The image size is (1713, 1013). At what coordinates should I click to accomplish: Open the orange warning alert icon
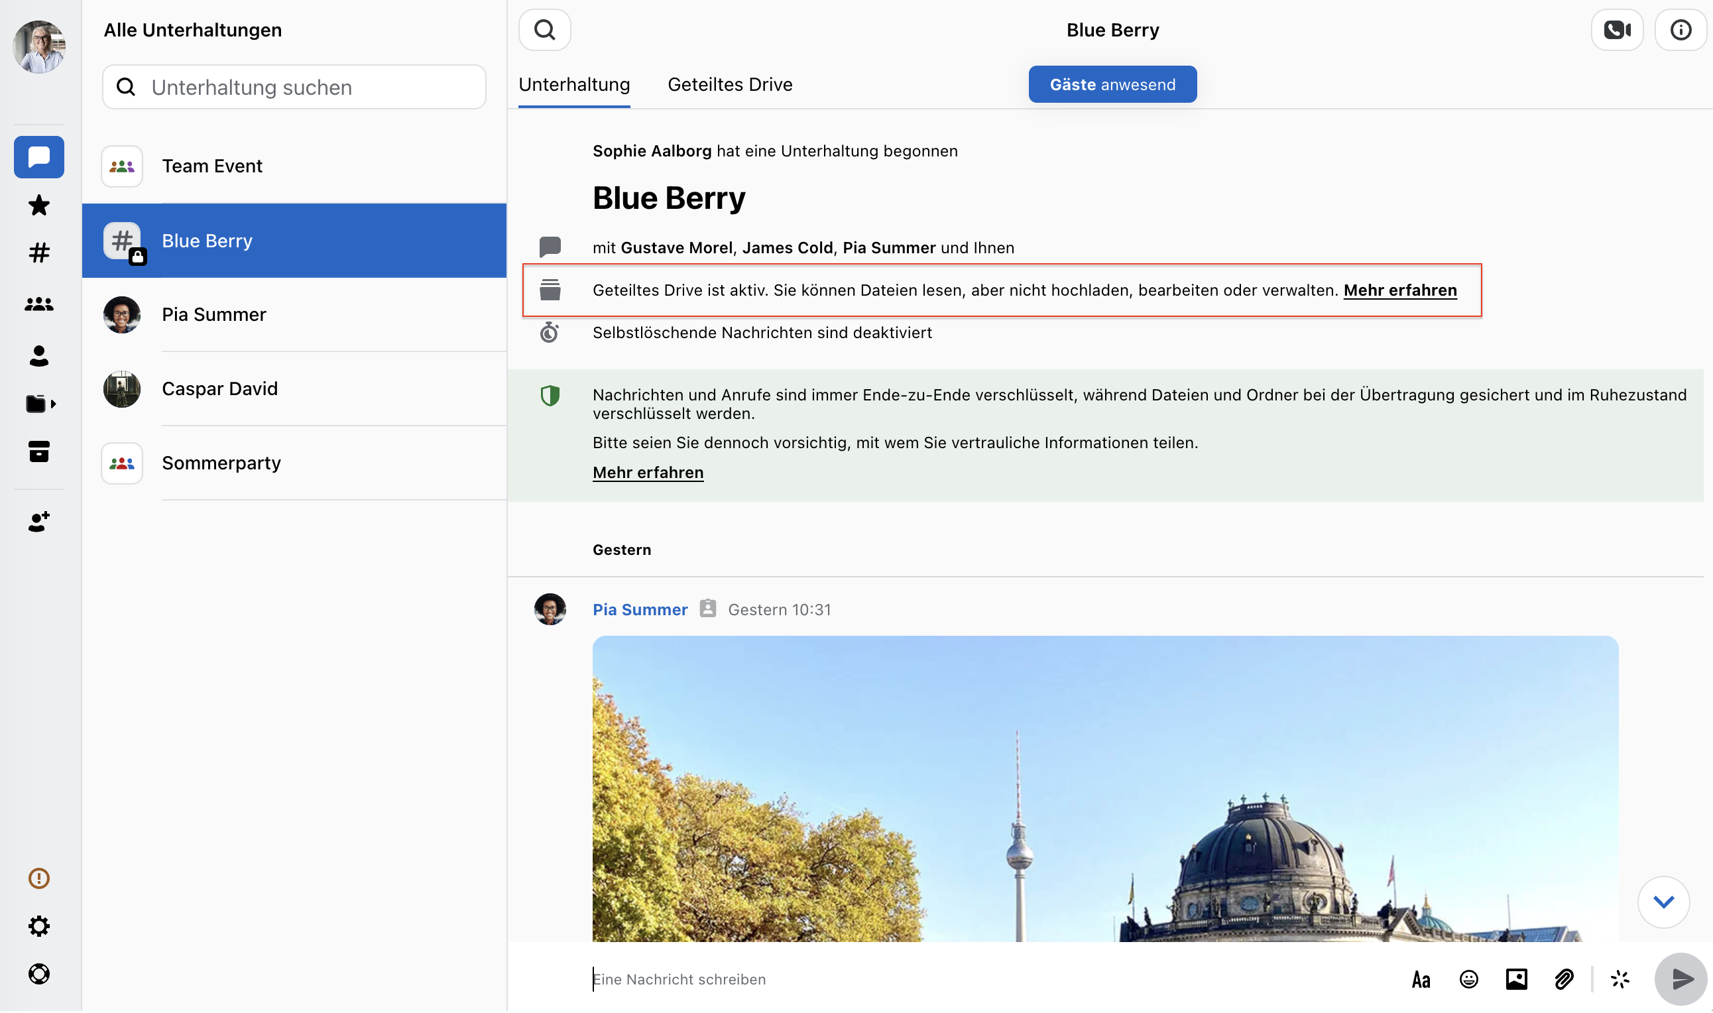tap(39, 879)
